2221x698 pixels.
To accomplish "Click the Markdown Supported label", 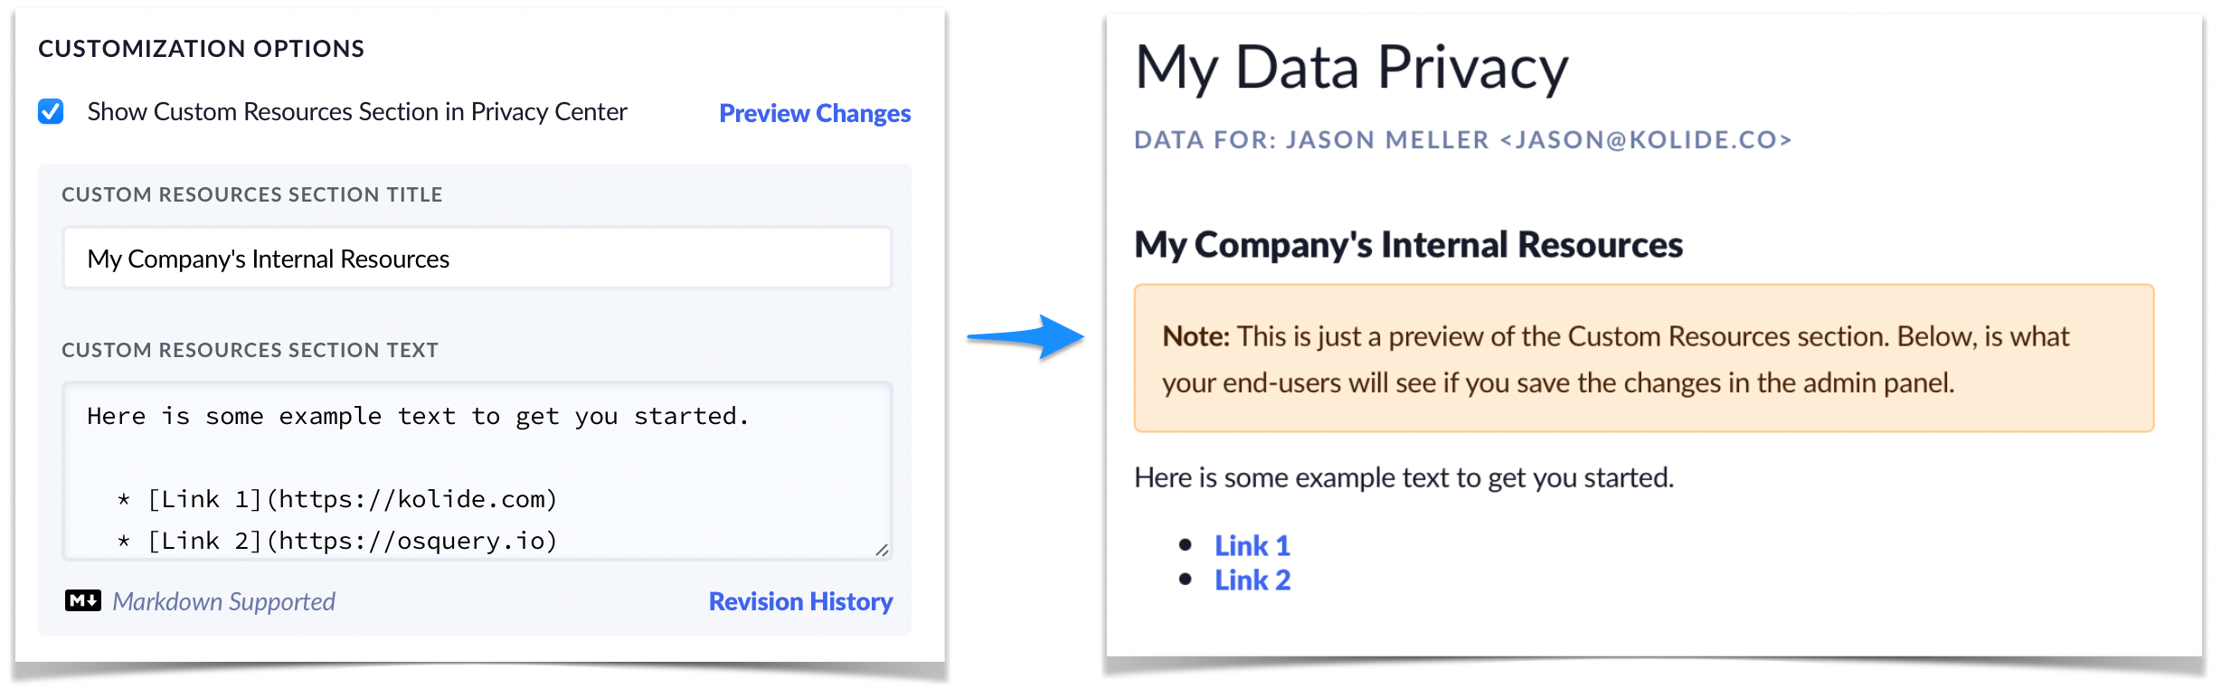I will (223, 601).
